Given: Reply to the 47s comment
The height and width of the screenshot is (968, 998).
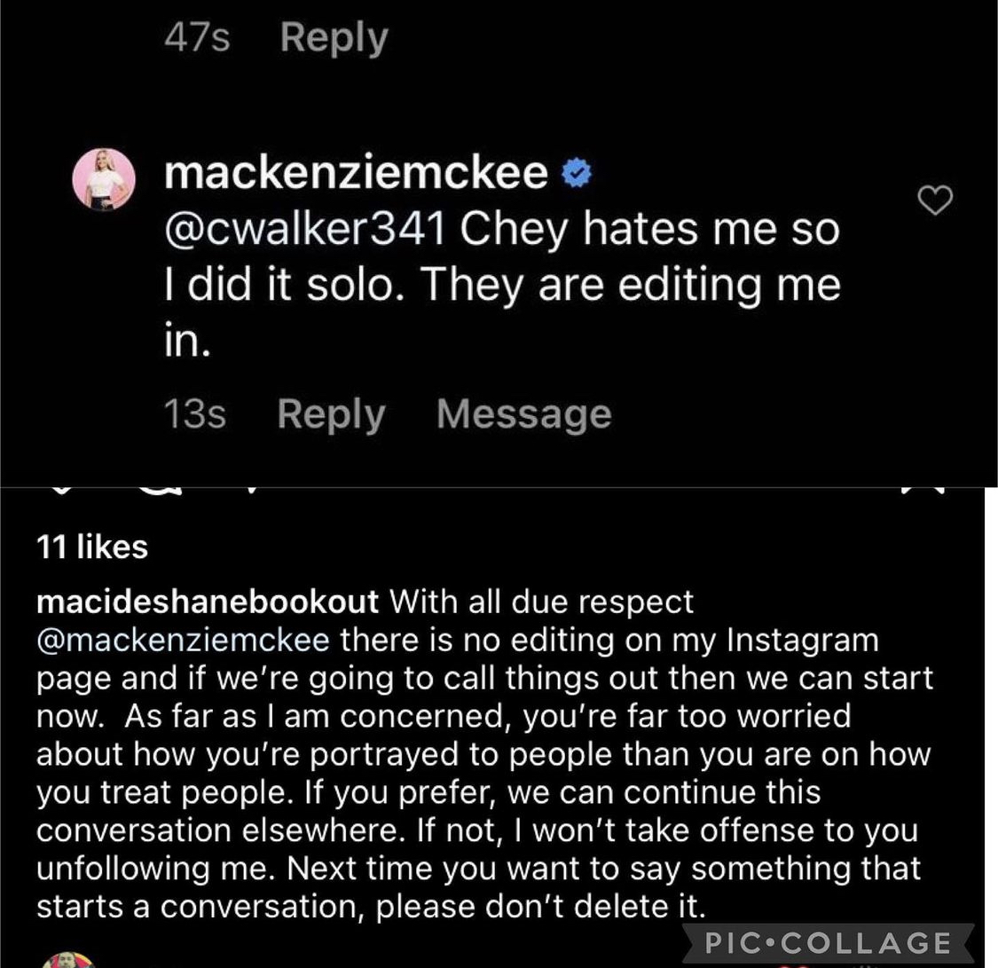Looking at the screenshot, I should pos(334,38).
